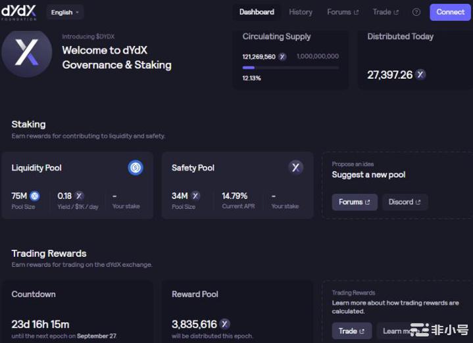Viewport: 473px width, 343px height.
Task: Click the help question mark icon
Action: click(x=416, y=12)
